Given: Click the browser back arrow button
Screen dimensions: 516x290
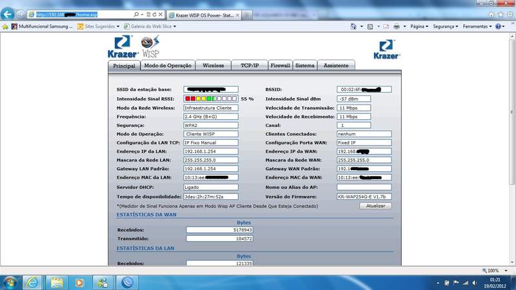Looking at the screenshot, I should pyautogui.click(x=8, y=14).
